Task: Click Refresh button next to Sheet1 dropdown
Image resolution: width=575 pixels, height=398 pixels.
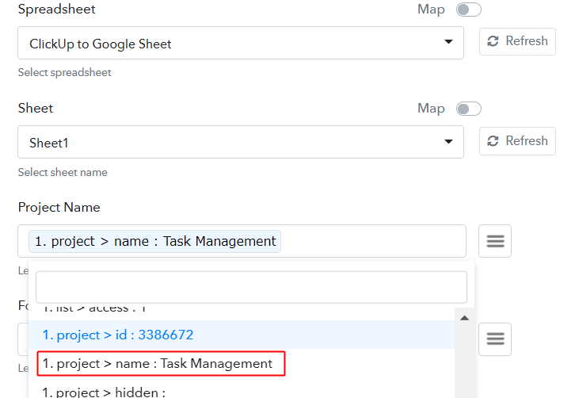Action: click(517, 141)
